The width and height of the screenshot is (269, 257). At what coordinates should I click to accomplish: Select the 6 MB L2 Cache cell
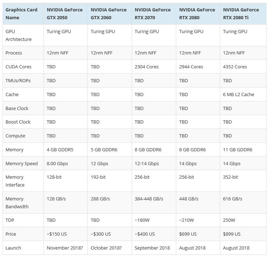pos(238,94)
